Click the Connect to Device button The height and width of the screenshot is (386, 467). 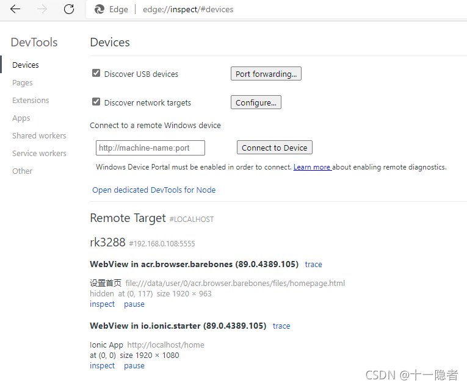[x=274, y=148]
